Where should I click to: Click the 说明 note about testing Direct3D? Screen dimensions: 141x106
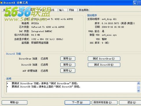tap(46, 87)
